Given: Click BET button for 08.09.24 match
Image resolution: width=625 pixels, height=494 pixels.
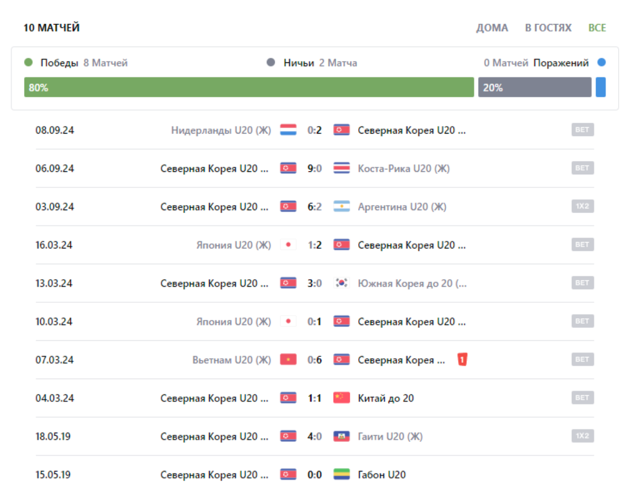Looking at the screenshot, I should 582,130.
